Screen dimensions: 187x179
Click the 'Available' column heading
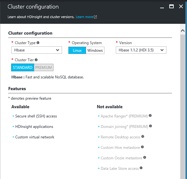(20, 107)
